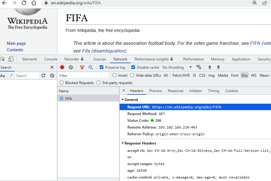The width and height of the screenshot is (271, 181).
Task: Open the Application tab
Action: pos(241,59)
